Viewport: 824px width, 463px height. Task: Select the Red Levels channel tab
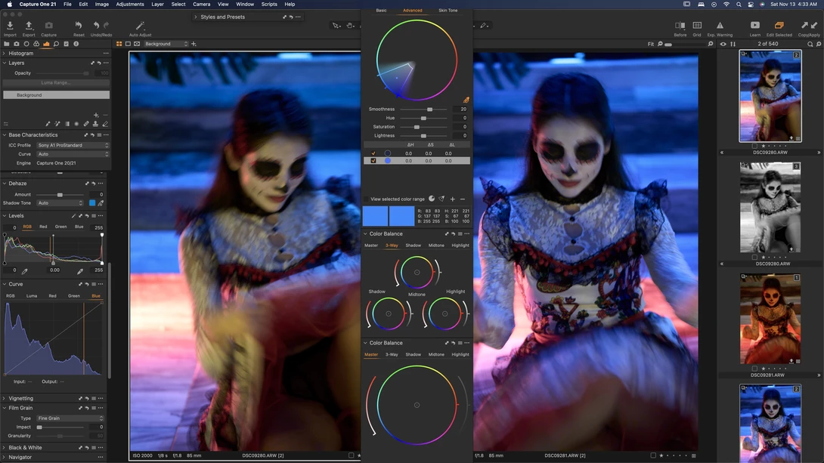pos(43,227)
